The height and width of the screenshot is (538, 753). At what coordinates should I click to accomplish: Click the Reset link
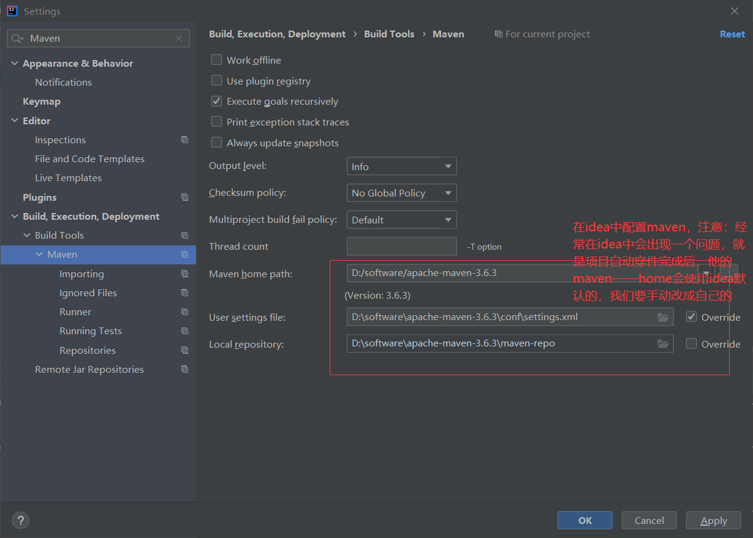pyautogui.click(x=732, y=34)
